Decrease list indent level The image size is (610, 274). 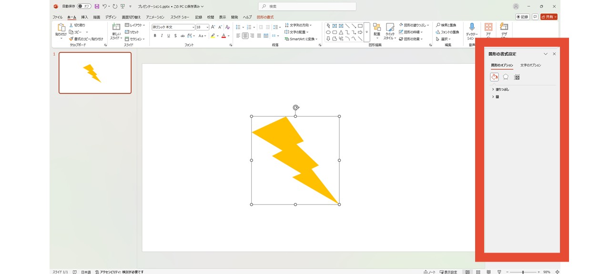pyautogui.click(x=261, y=27)
